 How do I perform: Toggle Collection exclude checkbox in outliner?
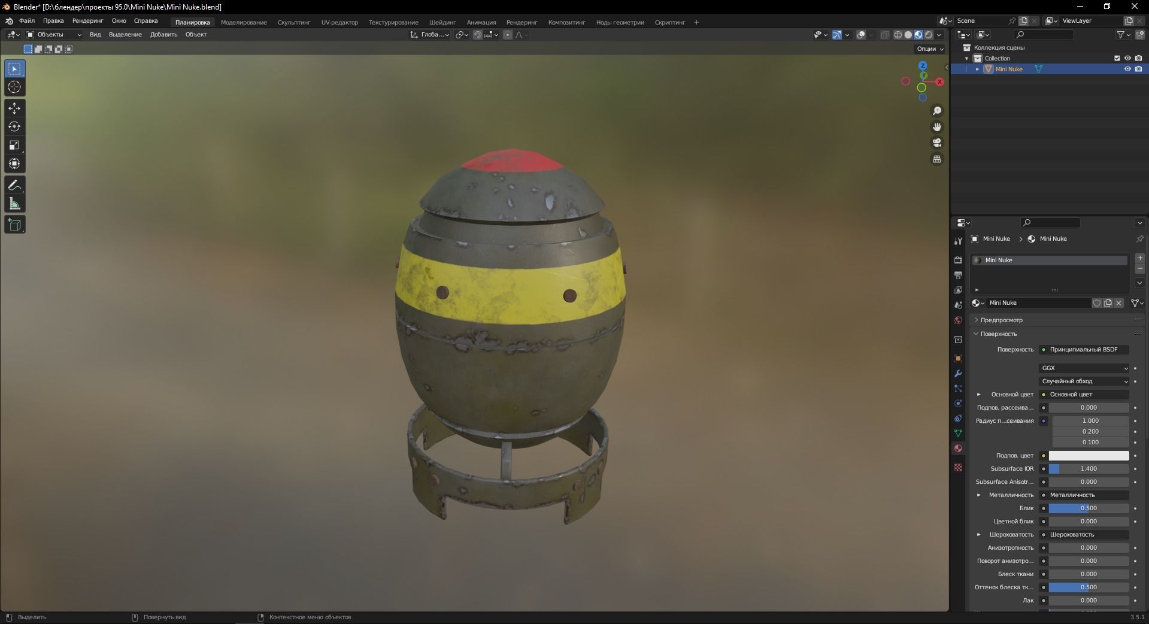coord(1117,58)
